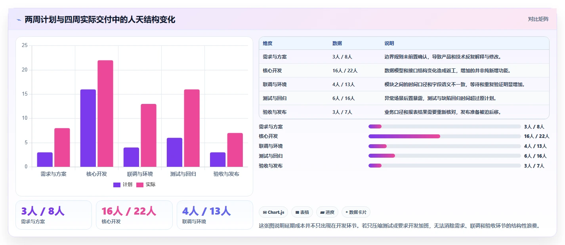Select 核心开发 in the table's 维度 column
This screenshot has height=245, width=565.
pyautogui.click(x=272, y=71)
